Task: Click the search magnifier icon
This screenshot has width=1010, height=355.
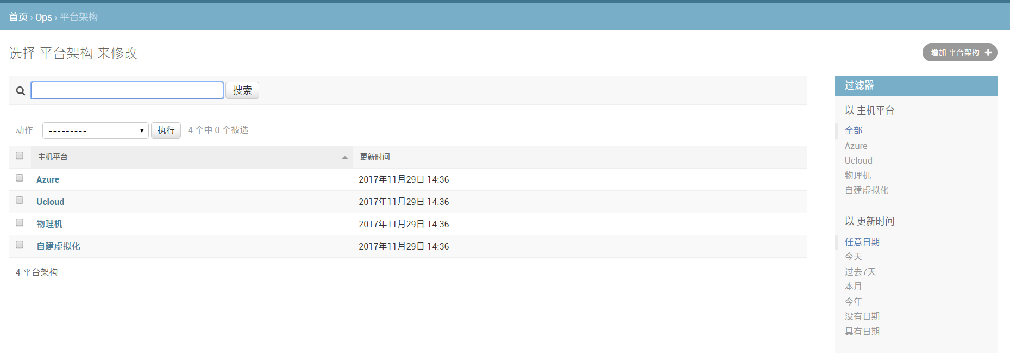Action: (21, 91)
